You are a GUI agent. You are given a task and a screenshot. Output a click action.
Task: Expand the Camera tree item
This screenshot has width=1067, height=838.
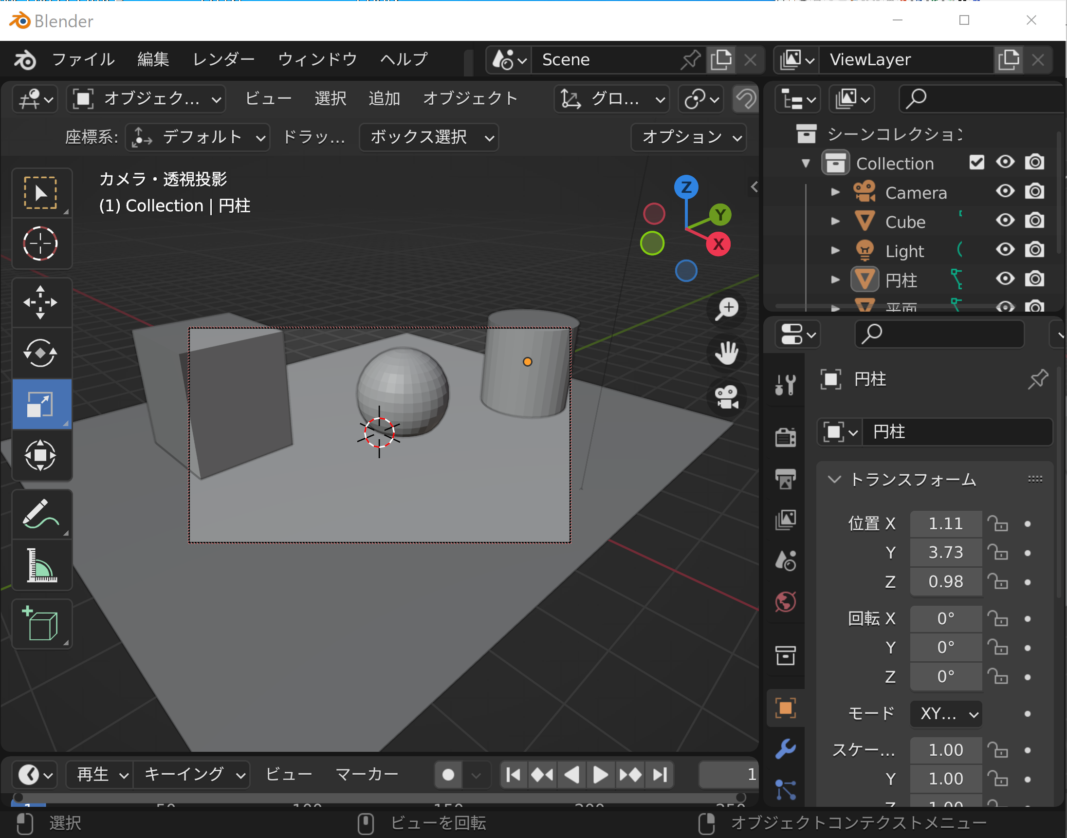point(835,192)
